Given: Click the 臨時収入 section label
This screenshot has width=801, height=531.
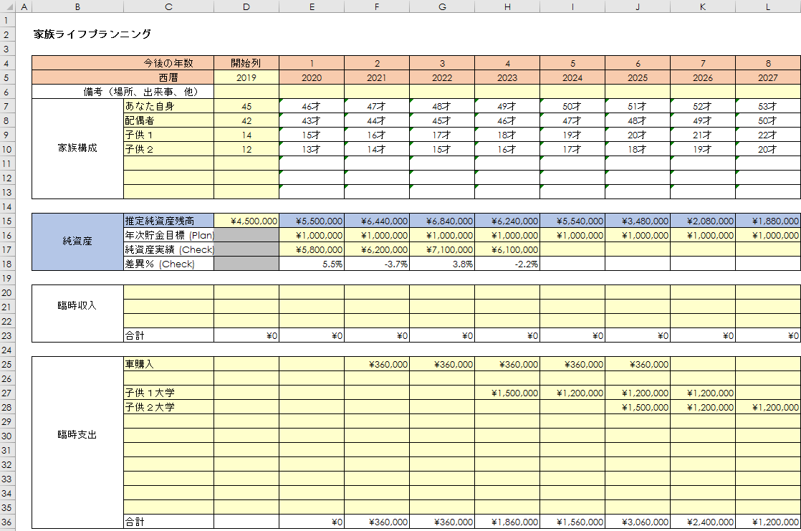Looking at the screenshot, I should coord(77,306).
